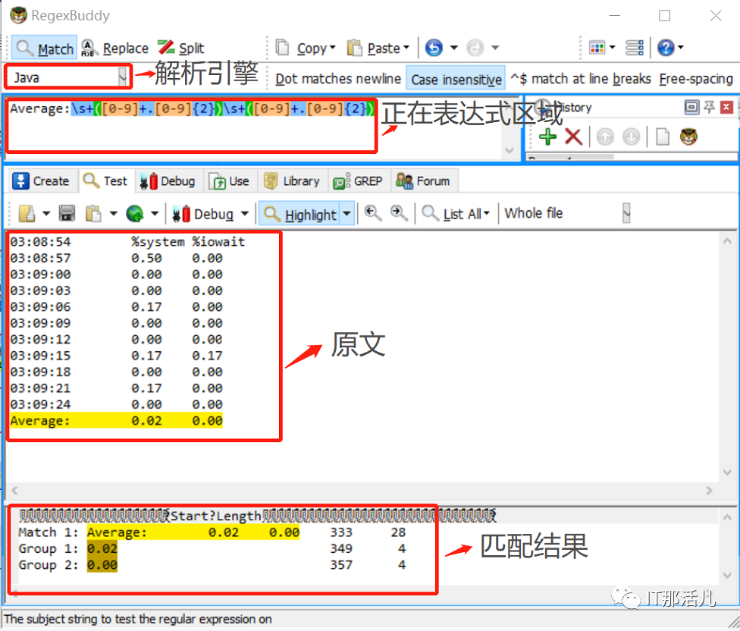Screen dimensions: 740x631
Task: Go to previous match icon
Action: (373, 213)
